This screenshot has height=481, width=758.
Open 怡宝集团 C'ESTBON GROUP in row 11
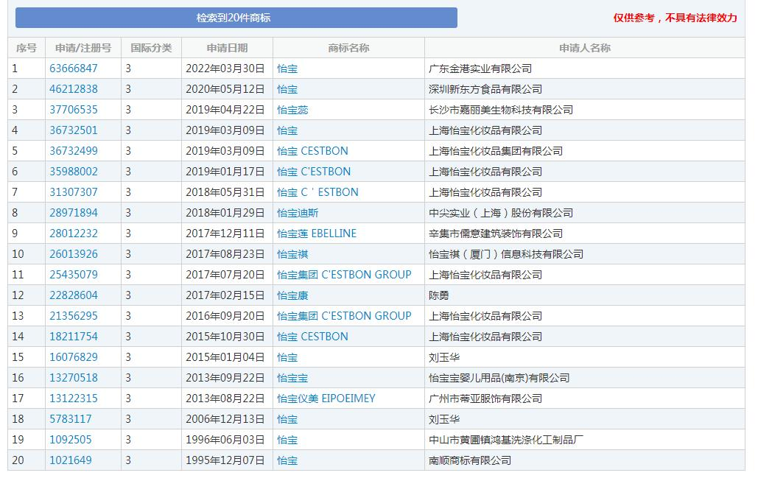[x=344, y=275]
